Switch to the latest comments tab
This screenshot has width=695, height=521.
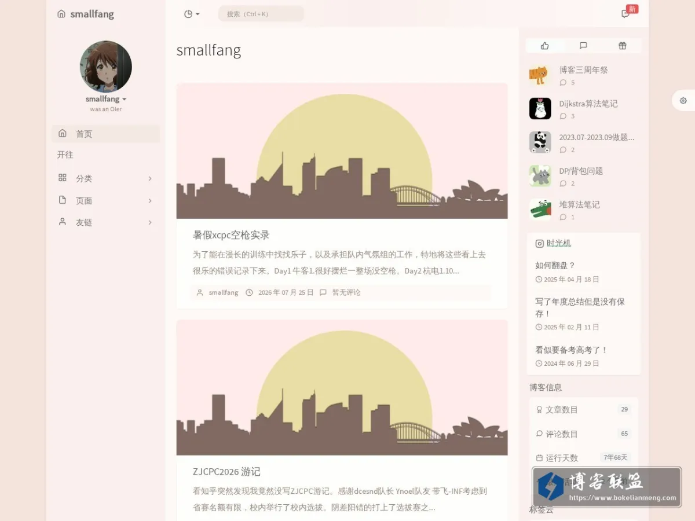[x=583, y=46]
